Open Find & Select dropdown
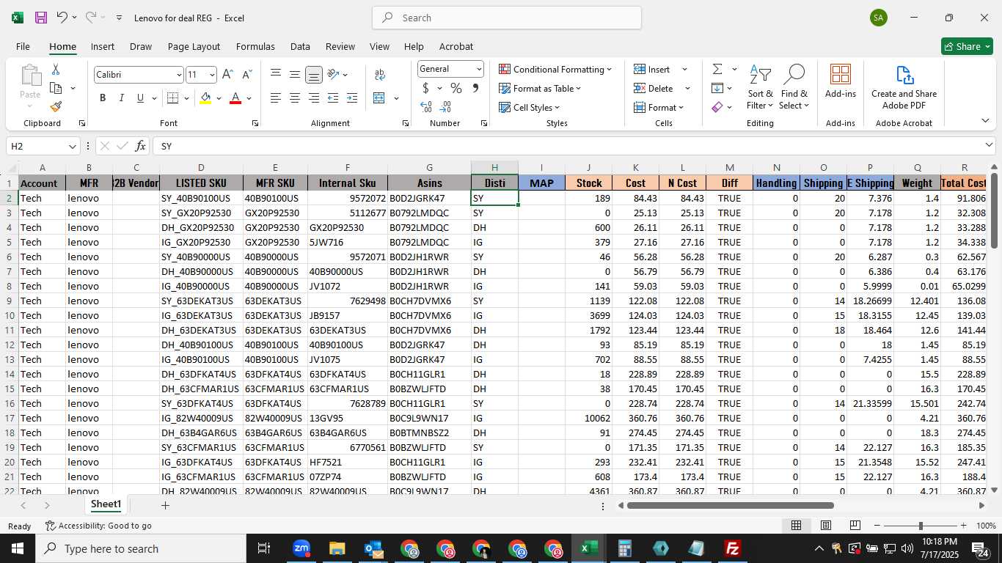This screenshot has height=563, width=1002. 794,87
